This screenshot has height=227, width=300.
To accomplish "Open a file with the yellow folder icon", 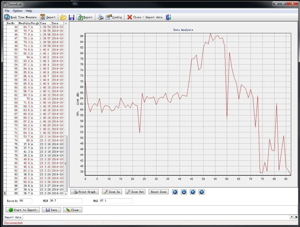I will click(x=63, y=17).
